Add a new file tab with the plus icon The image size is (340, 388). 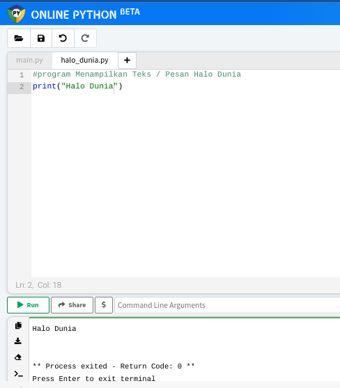coord(127,60)
